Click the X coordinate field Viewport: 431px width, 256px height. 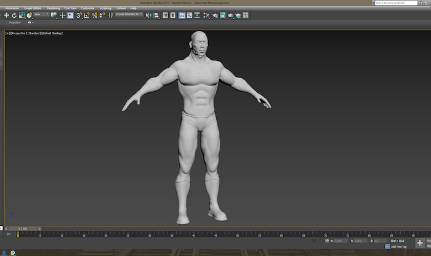[340, 241]
